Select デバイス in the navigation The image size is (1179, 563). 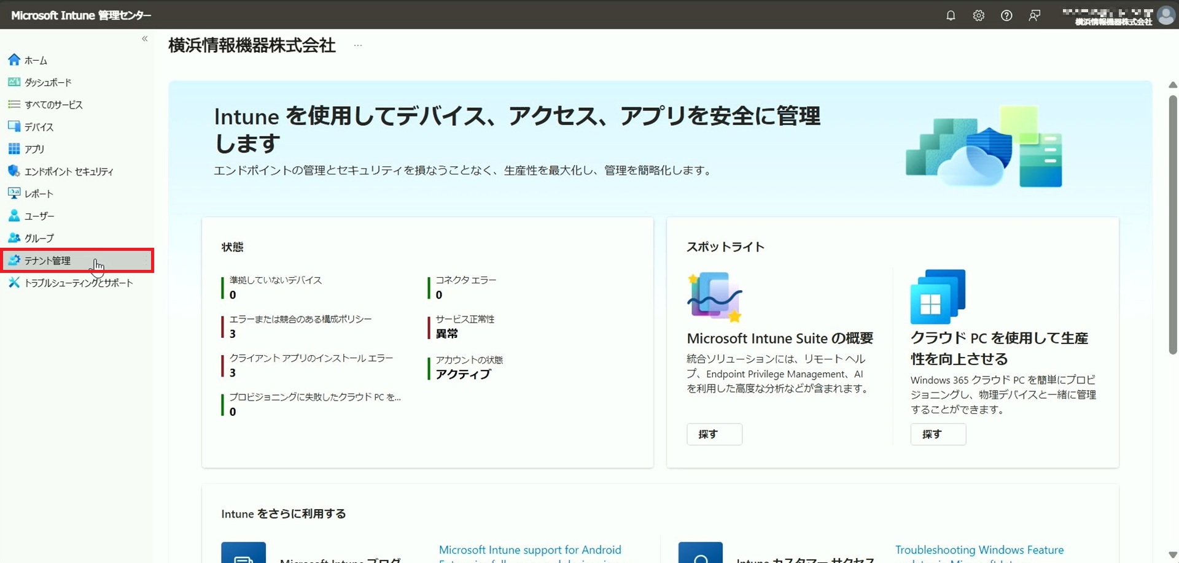point(39,127)
